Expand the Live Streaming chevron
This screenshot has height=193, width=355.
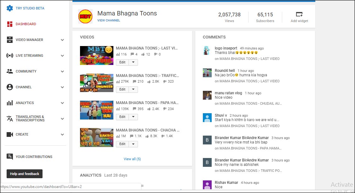62,56
